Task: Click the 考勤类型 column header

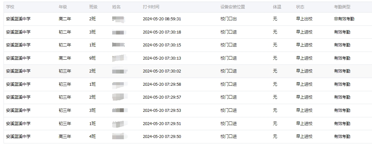Action: click(342, 7)
